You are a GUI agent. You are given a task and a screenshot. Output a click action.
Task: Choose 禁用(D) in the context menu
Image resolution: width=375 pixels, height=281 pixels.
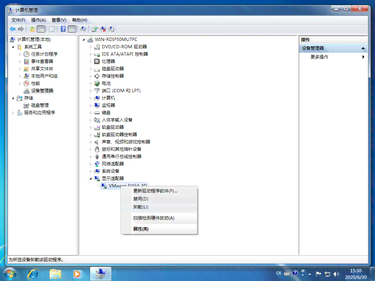pos(159,199)
